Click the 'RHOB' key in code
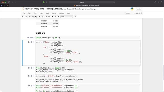This screenshot has width=164, height=92. 46,56
